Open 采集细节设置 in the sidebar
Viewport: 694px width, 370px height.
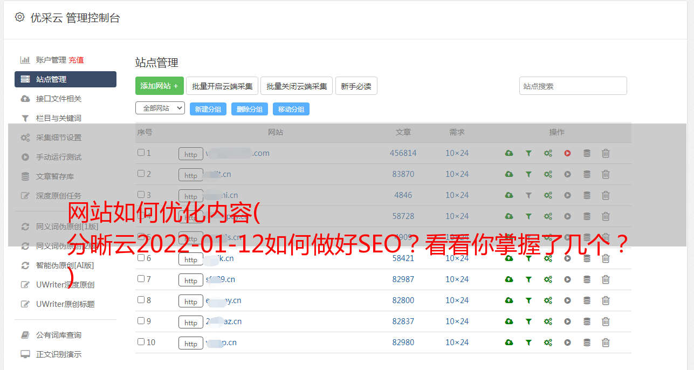[59, 138]
